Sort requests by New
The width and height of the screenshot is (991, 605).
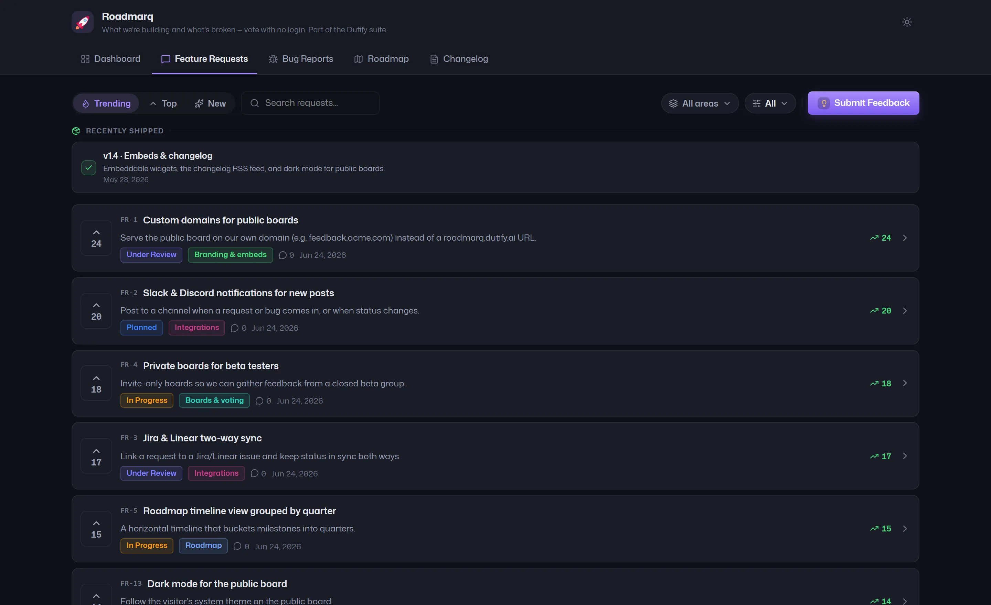210,104
